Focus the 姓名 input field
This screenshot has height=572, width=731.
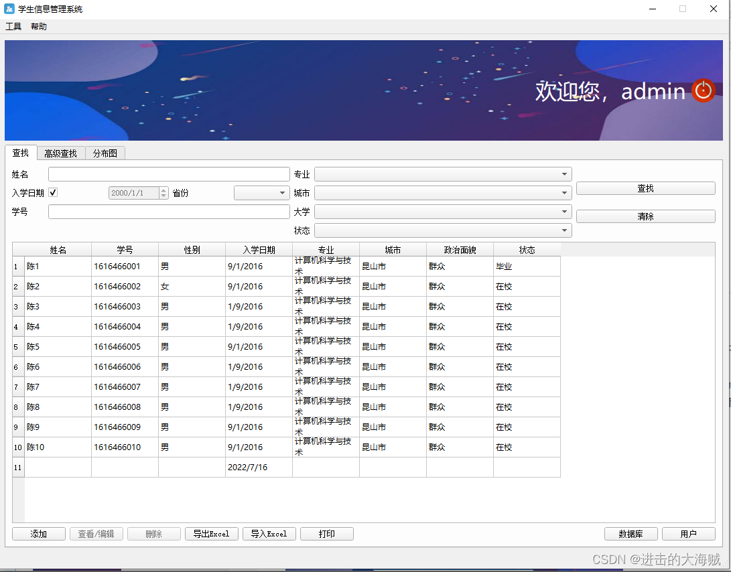coord(169,174)
